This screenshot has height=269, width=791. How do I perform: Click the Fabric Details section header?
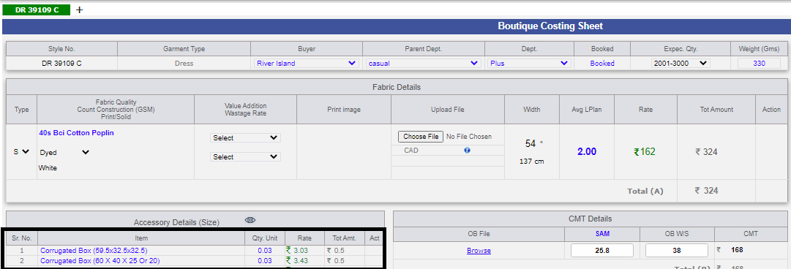click(396, 87)
